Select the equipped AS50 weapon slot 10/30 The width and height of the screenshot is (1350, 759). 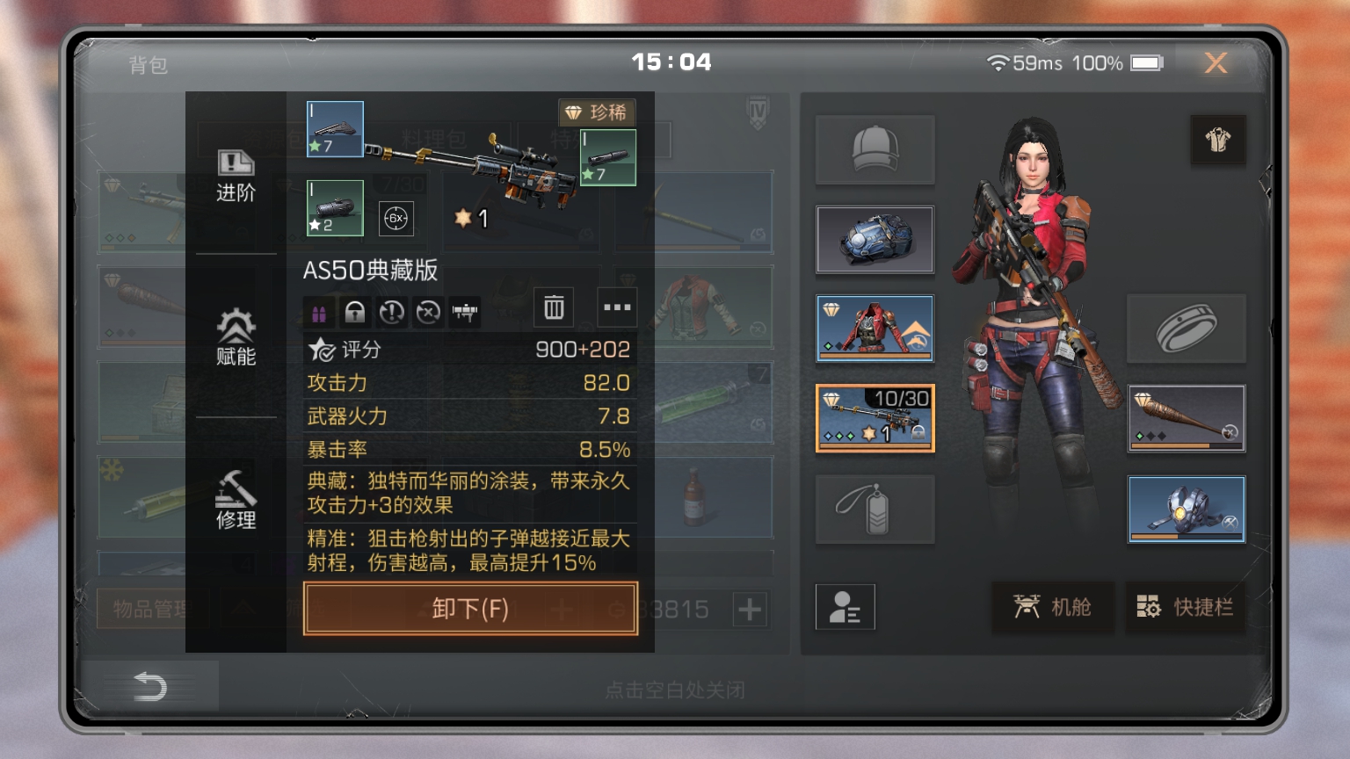875,418
